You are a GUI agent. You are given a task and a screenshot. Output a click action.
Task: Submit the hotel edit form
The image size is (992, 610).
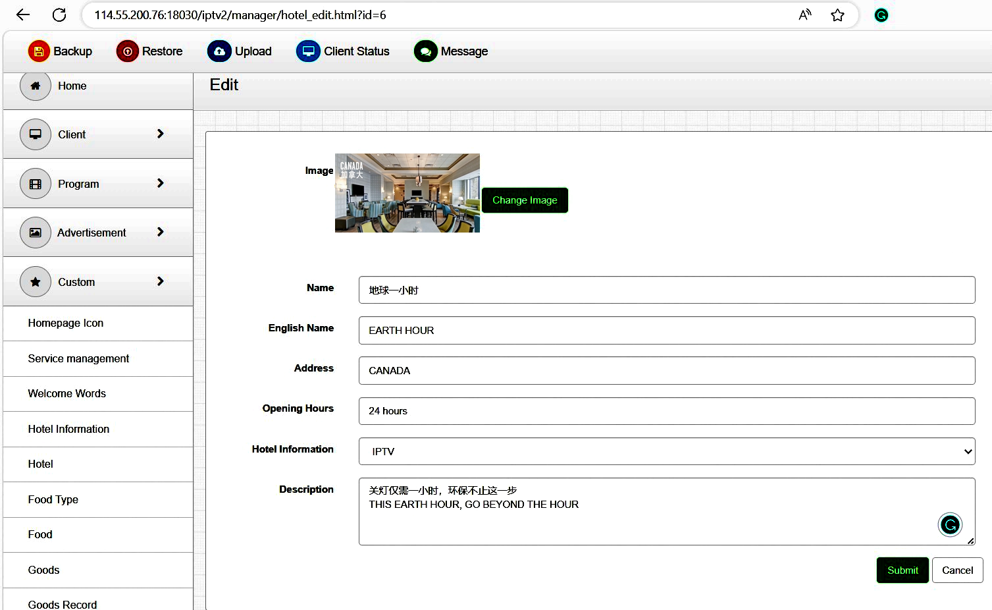902,570
